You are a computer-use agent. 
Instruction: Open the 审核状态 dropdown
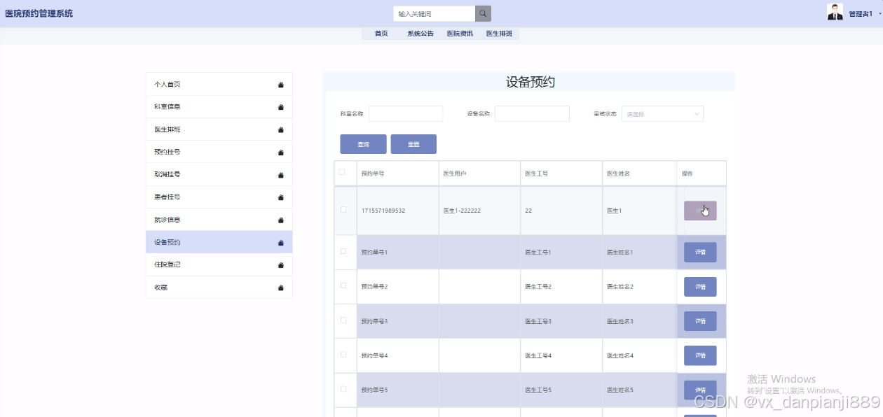(662, 113)
